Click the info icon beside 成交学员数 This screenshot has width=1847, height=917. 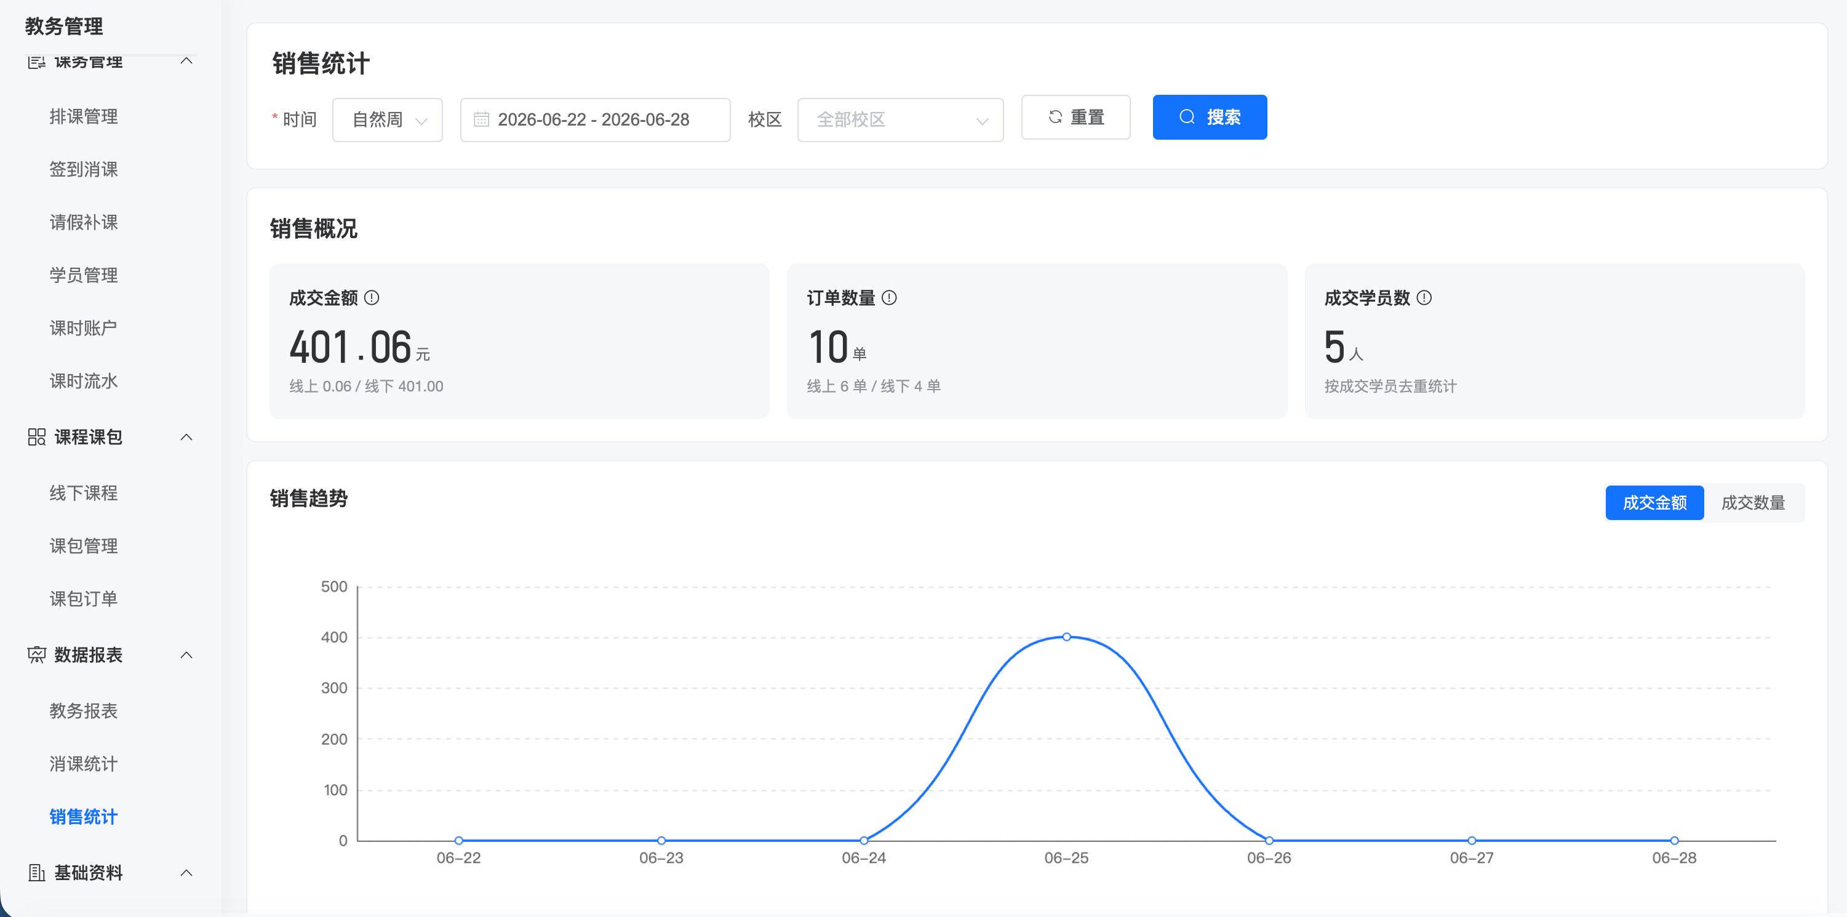(x=1424, y=297)
